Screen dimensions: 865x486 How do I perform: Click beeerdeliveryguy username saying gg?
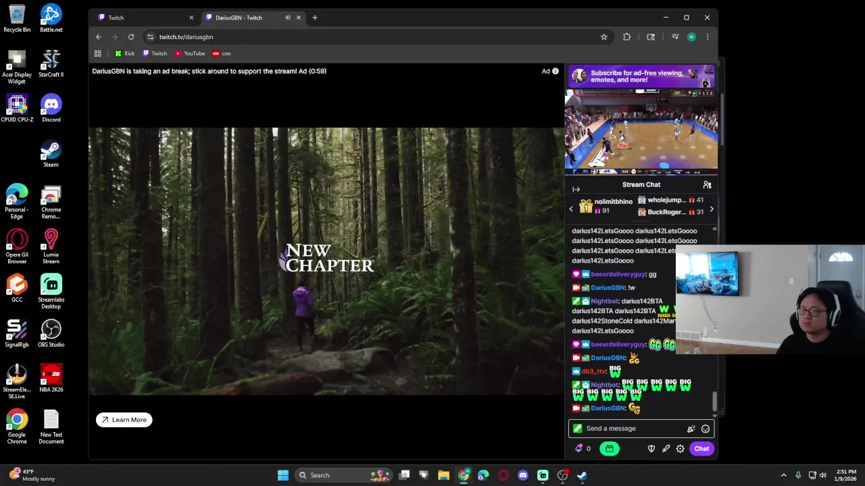click(x=618, y=275)
